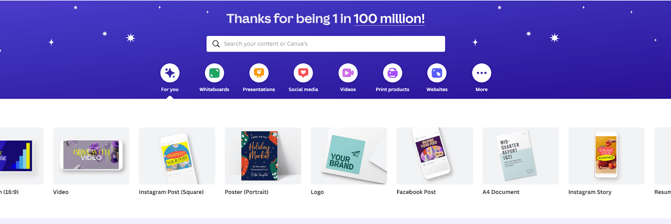Click the "Presentations" text label
Image resolution: width=671 pixels, height=224 pixels.
[x=259, y=89]
